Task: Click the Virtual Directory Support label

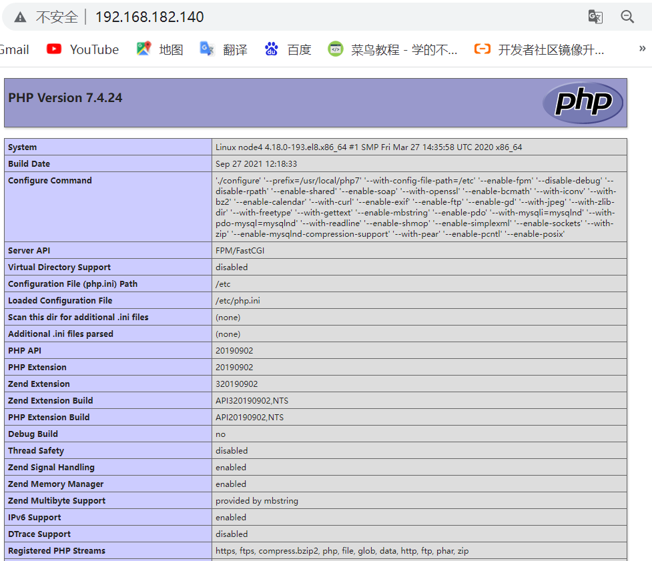Action: click(x=59, y=267)
